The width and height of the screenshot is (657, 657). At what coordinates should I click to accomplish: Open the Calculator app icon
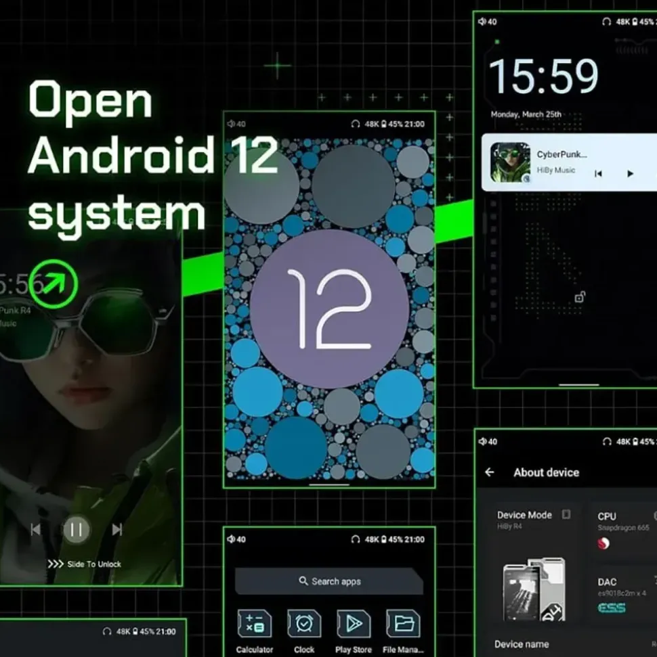tap(254, 625)
